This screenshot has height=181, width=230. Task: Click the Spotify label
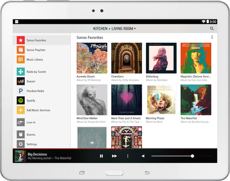coord(31,101)
